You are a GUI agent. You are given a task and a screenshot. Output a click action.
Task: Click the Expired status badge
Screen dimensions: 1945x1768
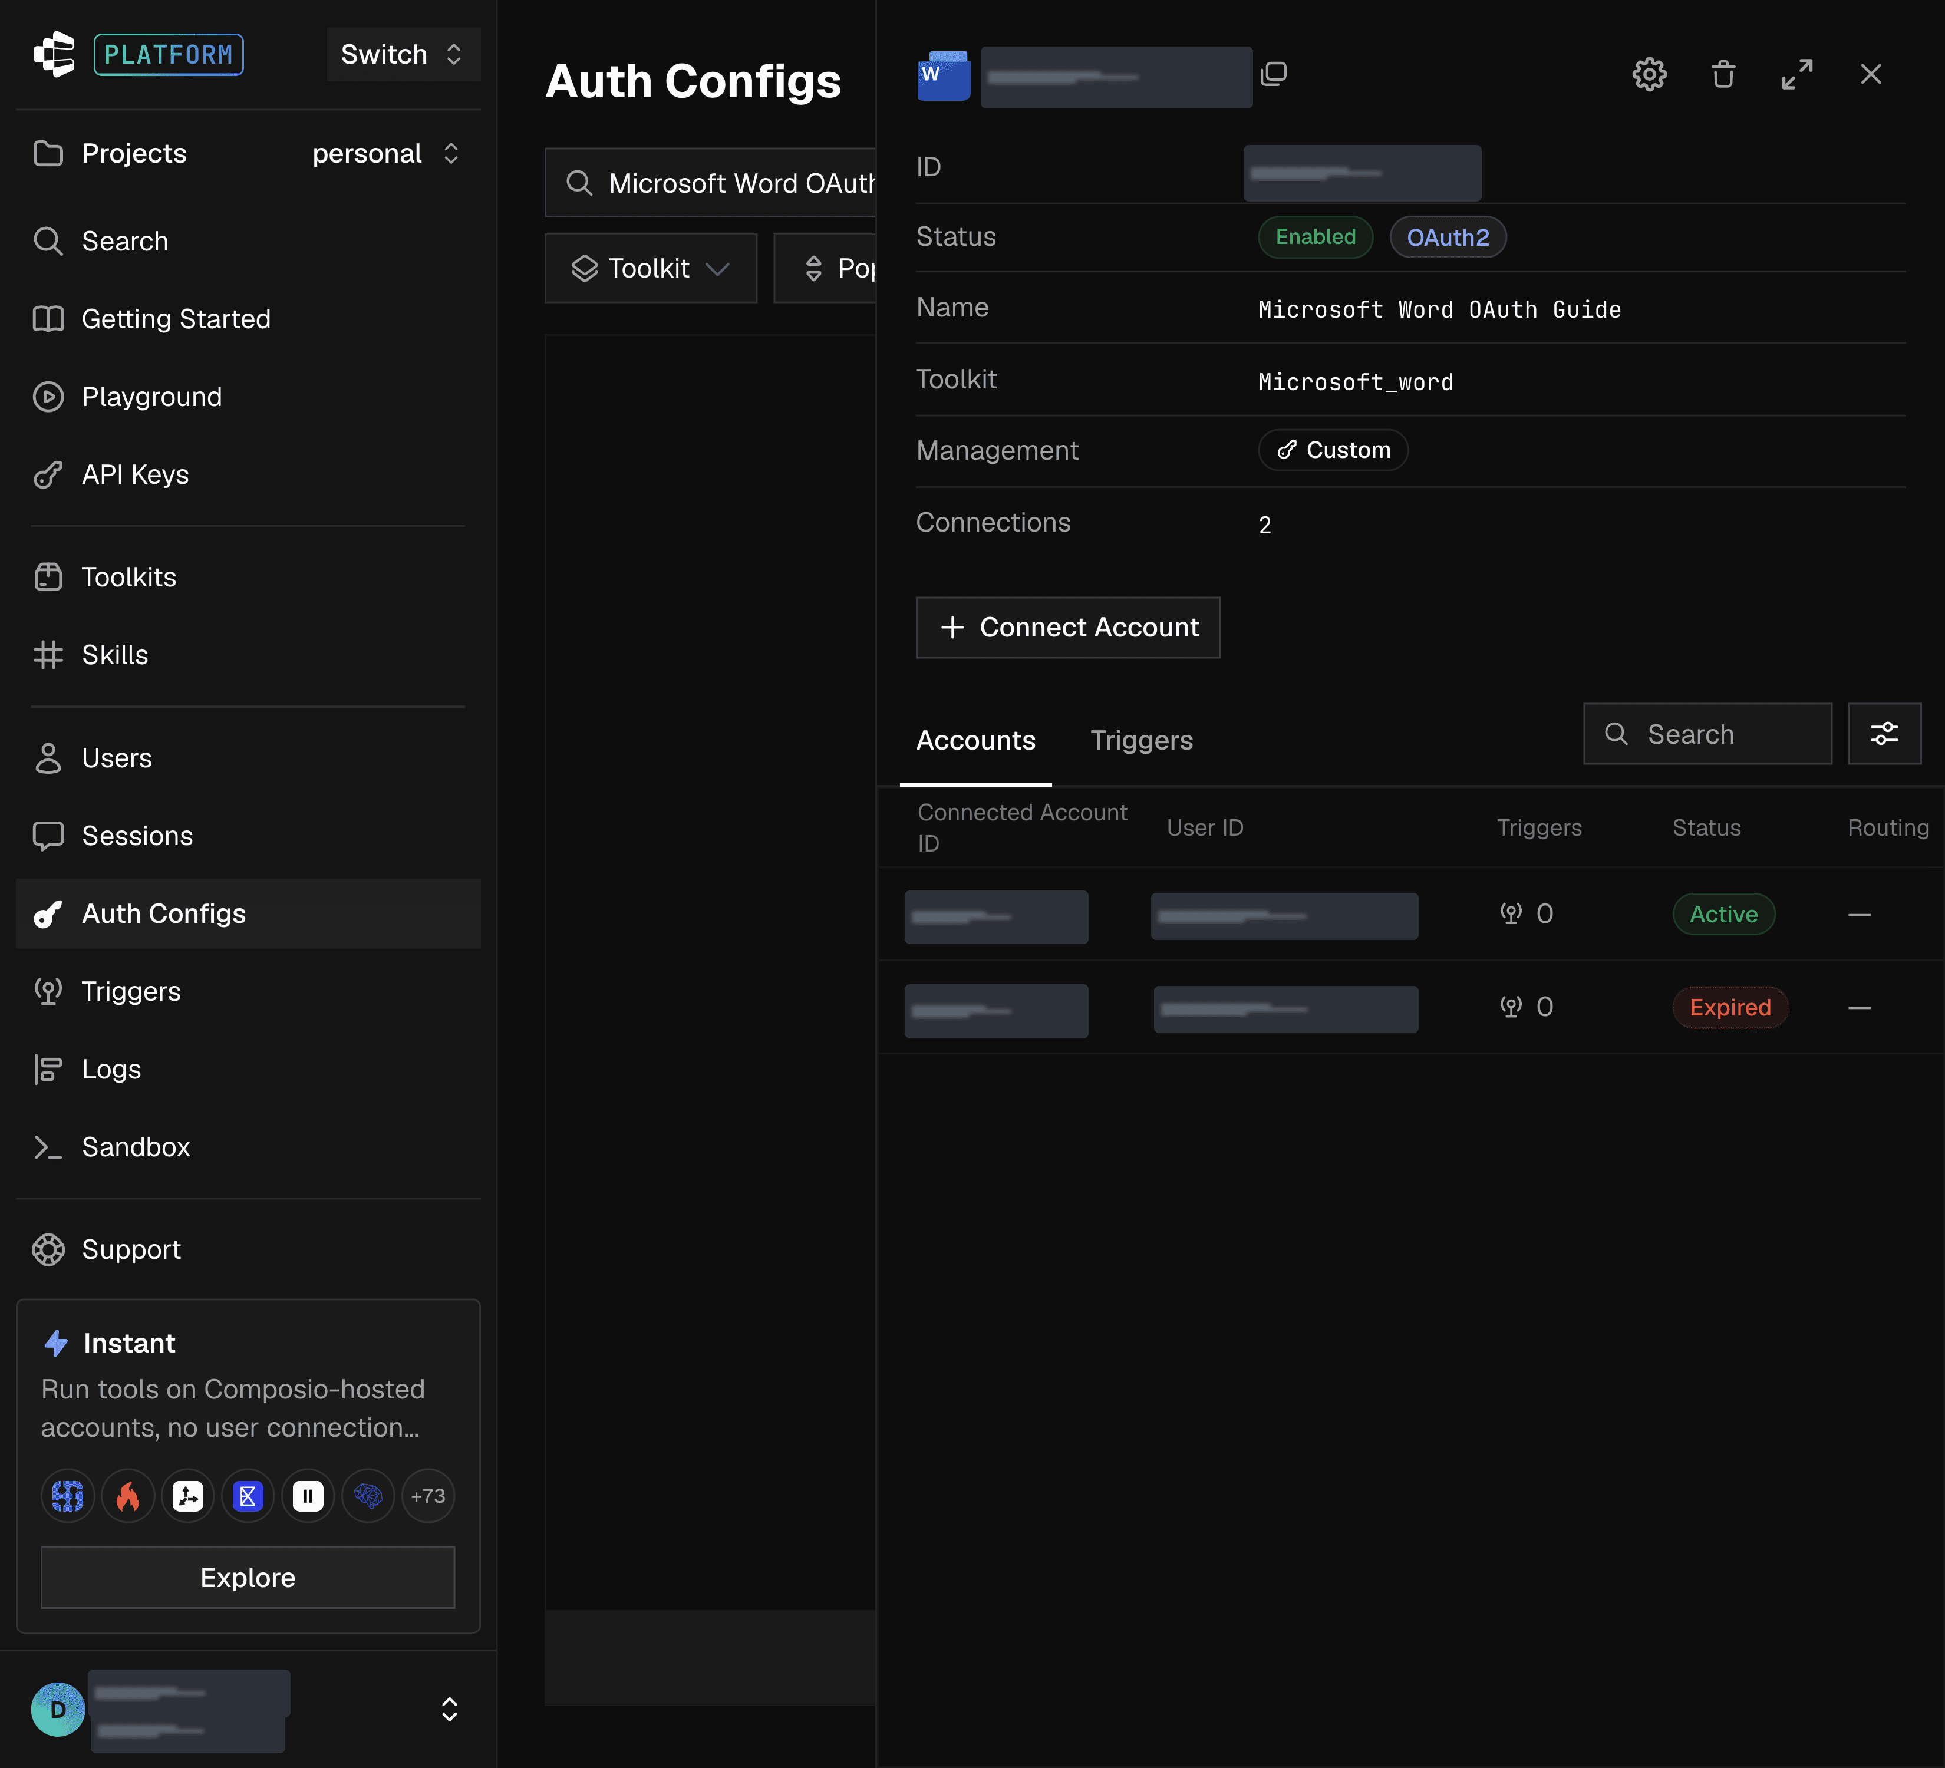click(x=1730, y=1007)
